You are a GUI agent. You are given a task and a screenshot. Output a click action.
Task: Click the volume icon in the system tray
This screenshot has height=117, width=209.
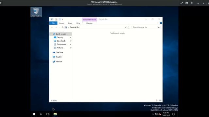tap(160, 114)
